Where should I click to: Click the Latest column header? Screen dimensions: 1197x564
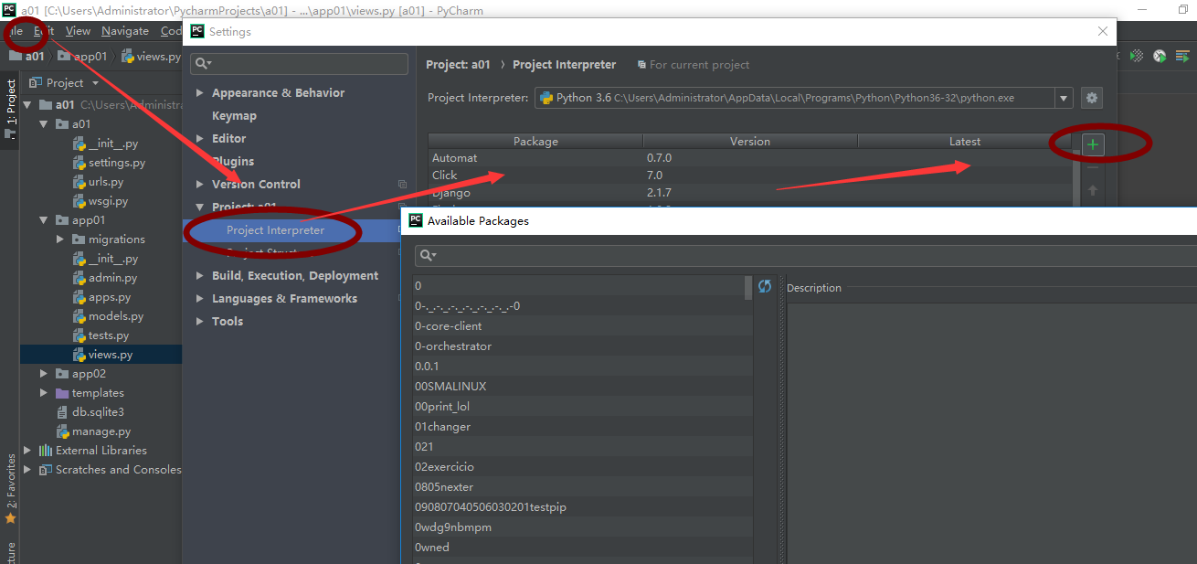tap(964, 142)
